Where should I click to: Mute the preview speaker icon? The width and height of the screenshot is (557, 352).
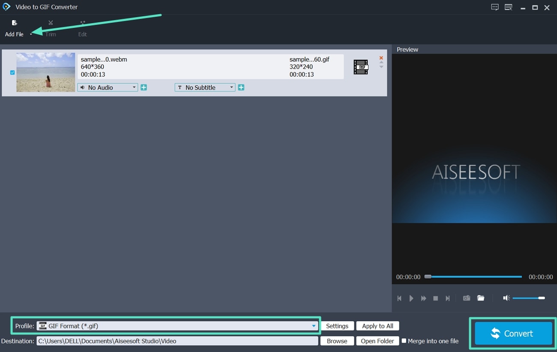click(506, 298)
